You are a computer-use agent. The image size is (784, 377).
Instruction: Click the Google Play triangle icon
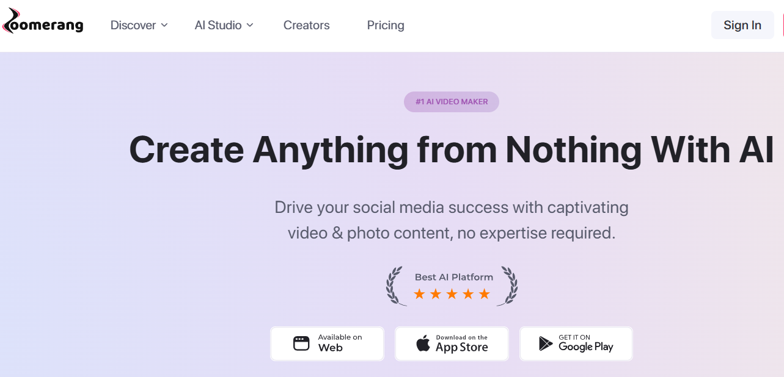pos(546,343)
